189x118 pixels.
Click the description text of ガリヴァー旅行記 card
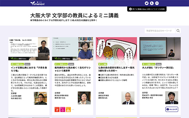[x=160, y=81]
